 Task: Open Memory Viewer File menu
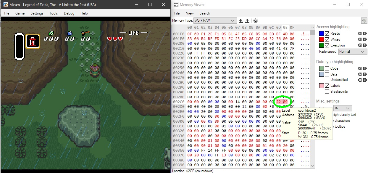click(x=177, y=13)
